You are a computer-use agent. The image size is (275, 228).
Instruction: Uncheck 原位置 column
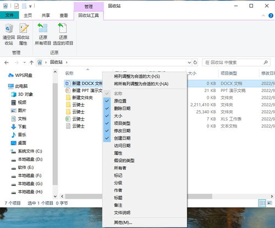click(145, 101)
